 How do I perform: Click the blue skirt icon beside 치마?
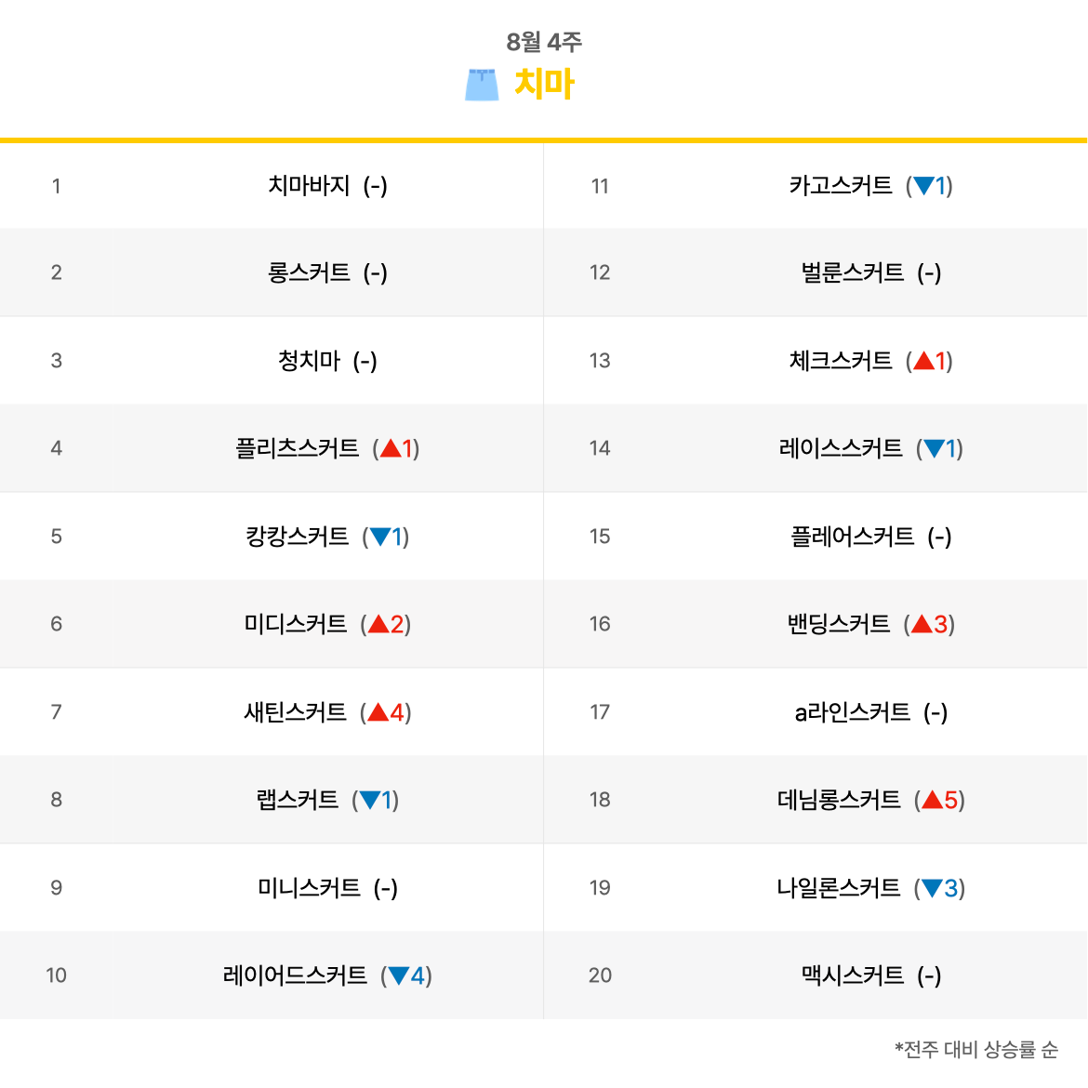tap(482, 85)
